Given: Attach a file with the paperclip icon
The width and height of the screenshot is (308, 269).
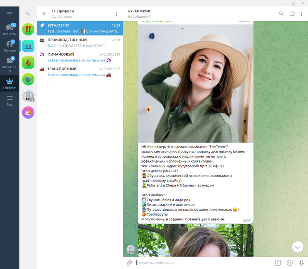Looking at the screenshot, I should pyautogui.click(x=130, y=263).
